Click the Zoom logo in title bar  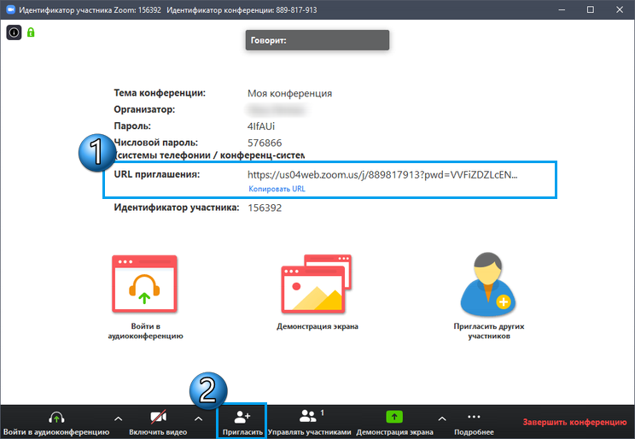pyautogui.click(x=10, y=9)
